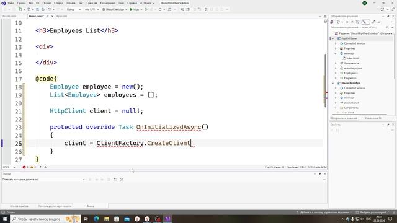The height and width of the screenshot is (223, 397).
Task: Click the Output panel clock icon
Action: click(122, 179)
